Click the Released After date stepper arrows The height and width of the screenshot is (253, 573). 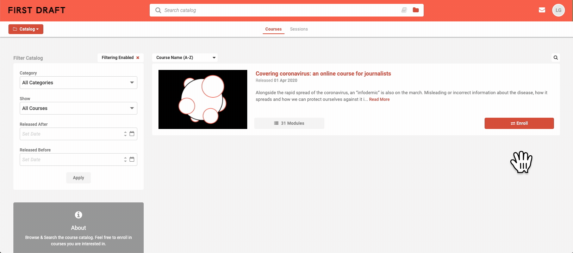(125, 134)
